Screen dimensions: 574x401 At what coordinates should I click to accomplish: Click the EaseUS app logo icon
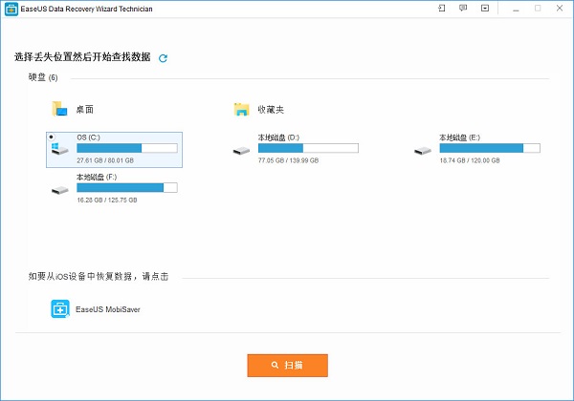11,10
